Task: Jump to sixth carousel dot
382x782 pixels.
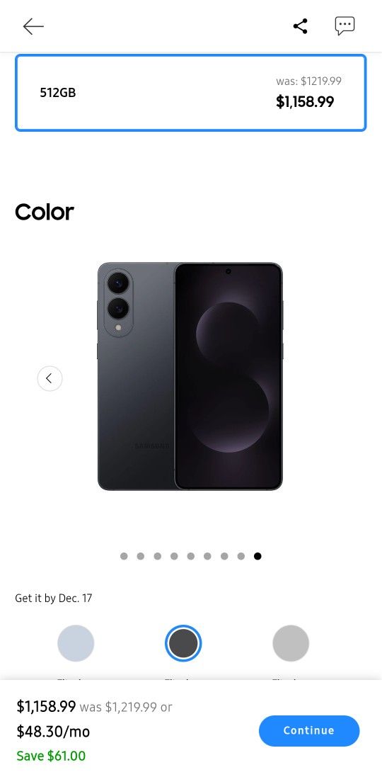Action: pos(208,556)
